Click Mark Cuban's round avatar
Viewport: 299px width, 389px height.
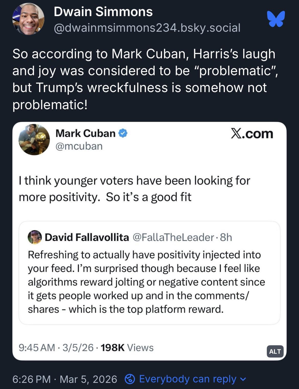pyautogui.click(x=34, y=140)
